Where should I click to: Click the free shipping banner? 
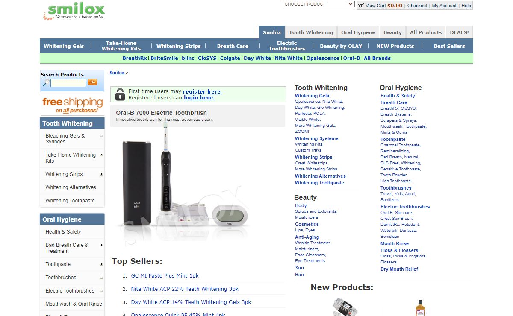pyautogui.click(x=72, y=105)
